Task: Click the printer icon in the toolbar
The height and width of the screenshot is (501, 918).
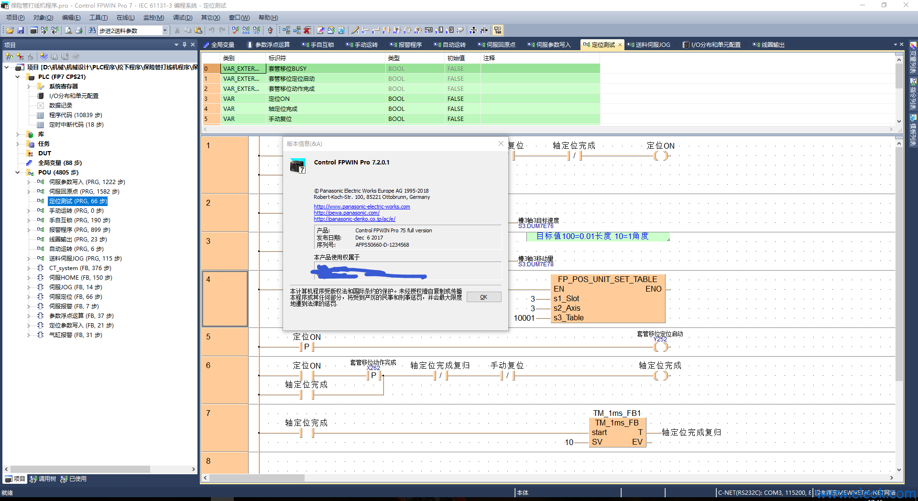Action: [79, 30]
